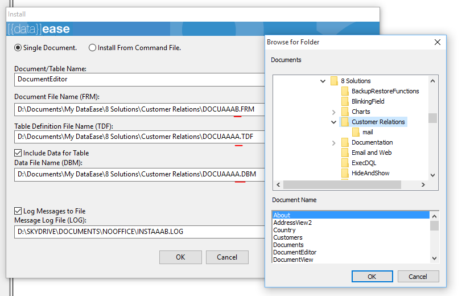Click the Document/Table Name field
The height and width of the screenshot is (296, 462).
click(x=139, y=80)
